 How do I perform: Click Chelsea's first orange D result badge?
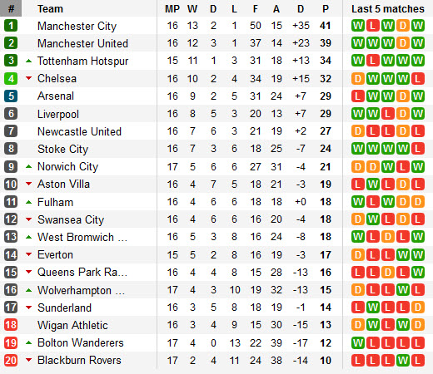pyautogui.click(x=358, y=79)
